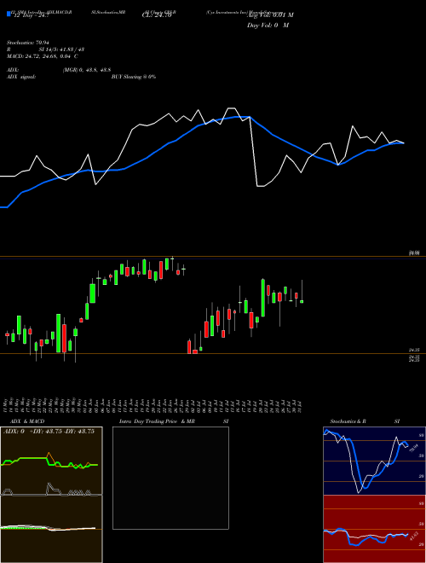This screenshot has width=426, height=563.
Task: Click the 'BUY Slowing @ 0%' signal text
Action: point(134,77)
